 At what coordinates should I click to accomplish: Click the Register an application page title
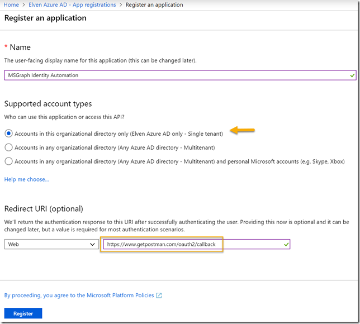[x=45, y=18]
